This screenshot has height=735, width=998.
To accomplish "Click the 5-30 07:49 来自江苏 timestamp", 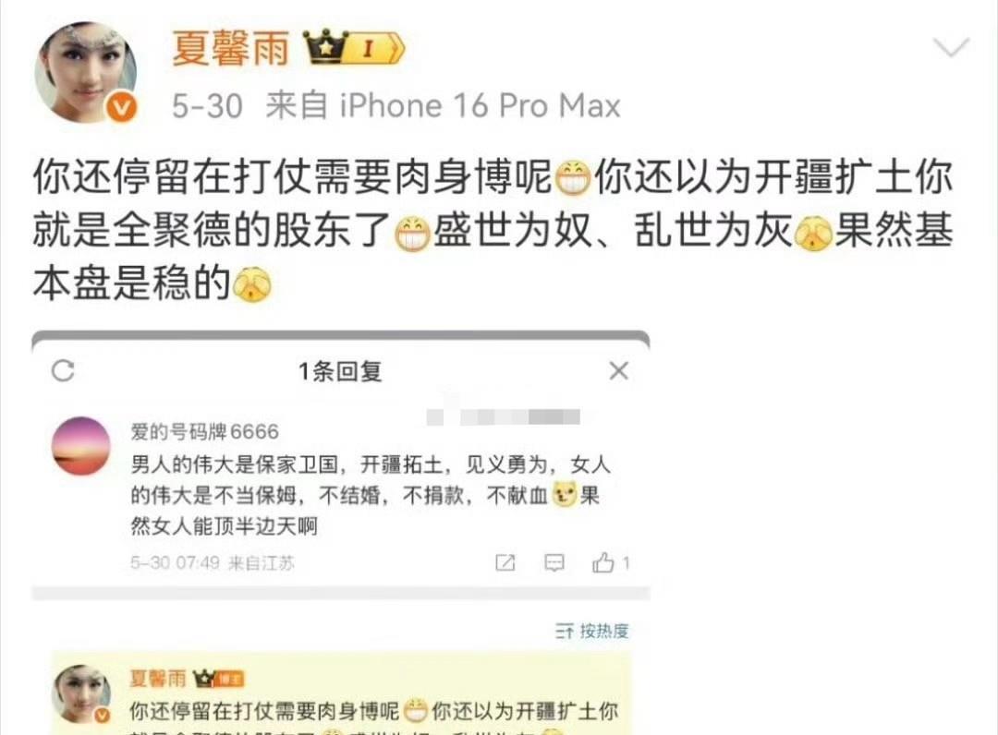I will [213, 562].
